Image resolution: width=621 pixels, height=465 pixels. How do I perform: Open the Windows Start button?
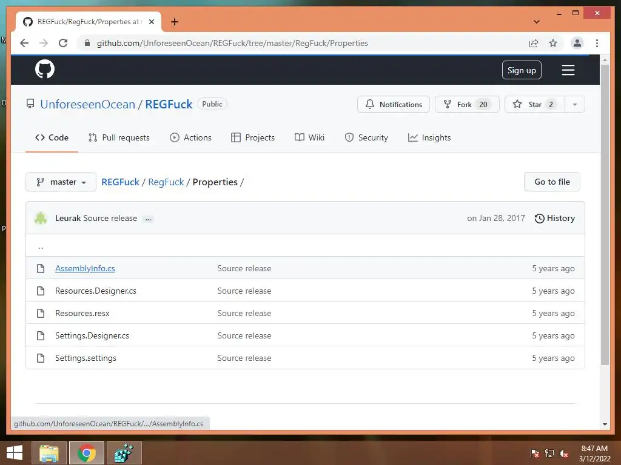pos(15,453)
